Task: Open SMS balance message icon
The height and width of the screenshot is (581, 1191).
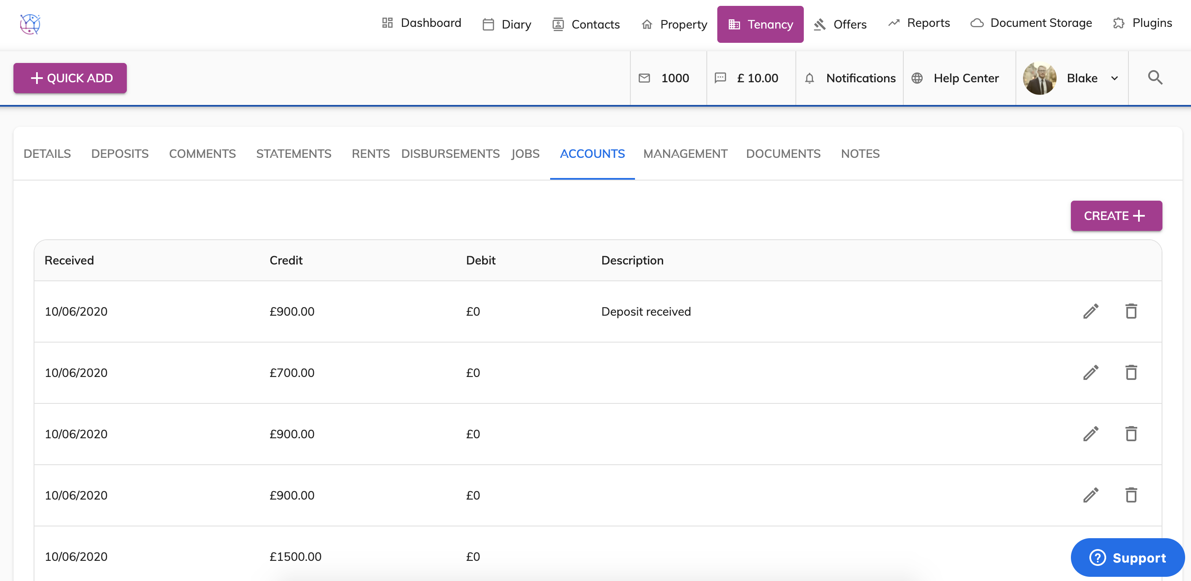Action: pyautogui.click(x=720, y=78)
